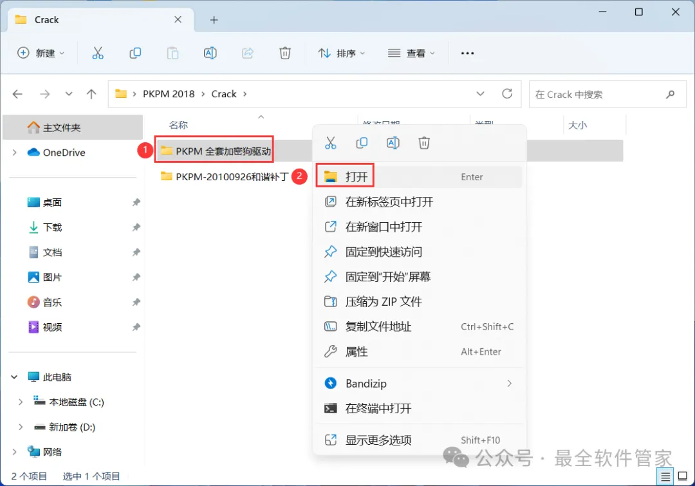Unpin 桌面 using its pin icon
Viewport: 695px width, 486px height.
[136, 202]
